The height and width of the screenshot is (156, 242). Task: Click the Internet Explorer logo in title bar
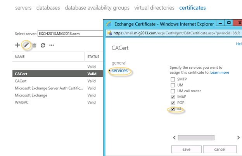(x=109, y=24)
